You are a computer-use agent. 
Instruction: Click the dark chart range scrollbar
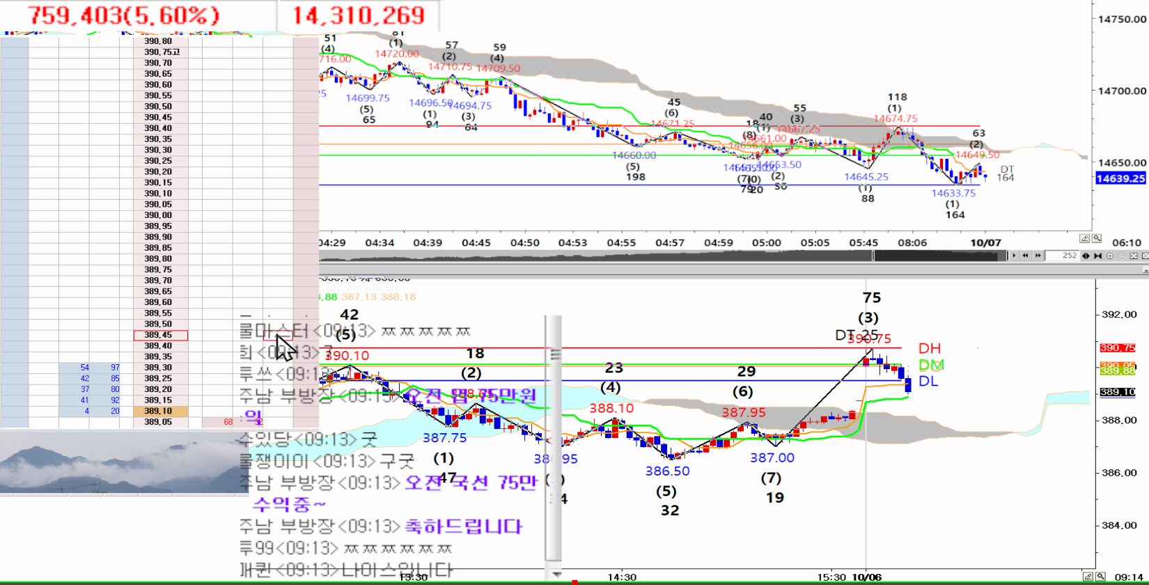(x=940, y=256)
